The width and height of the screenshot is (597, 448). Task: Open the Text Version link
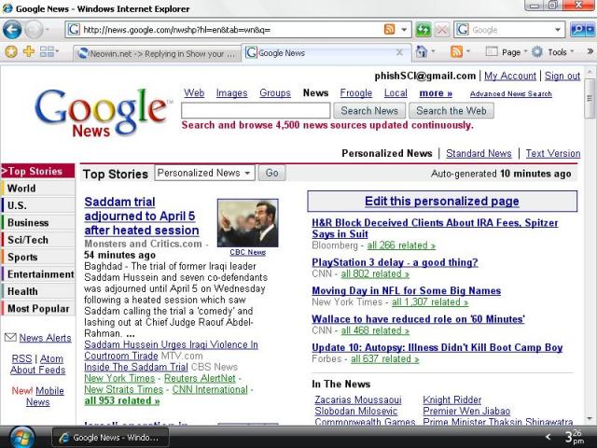click(x=553, y=153)
